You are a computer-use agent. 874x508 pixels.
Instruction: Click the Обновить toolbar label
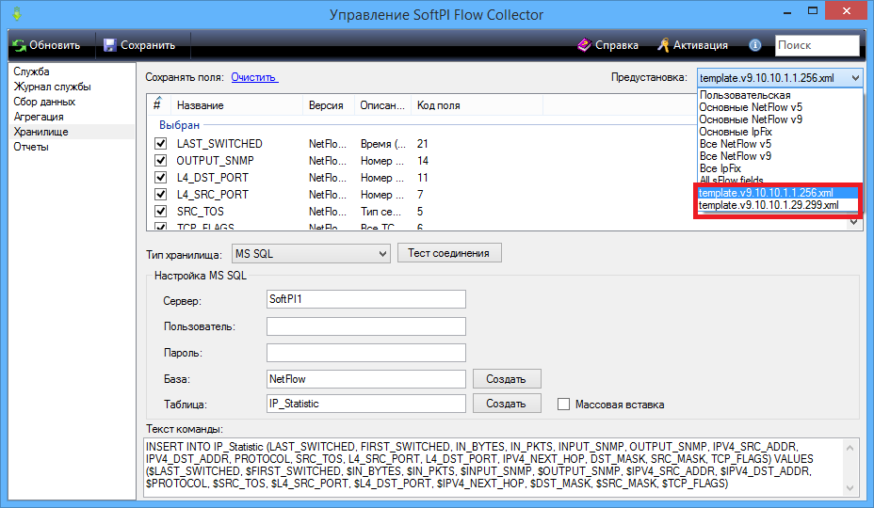pos(55,45)
